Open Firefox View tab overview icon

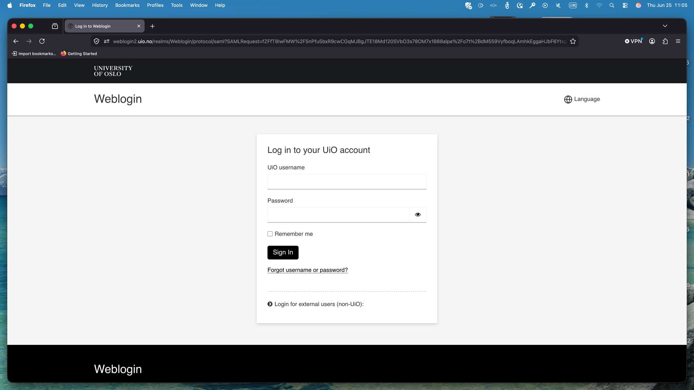click(55, 26)
